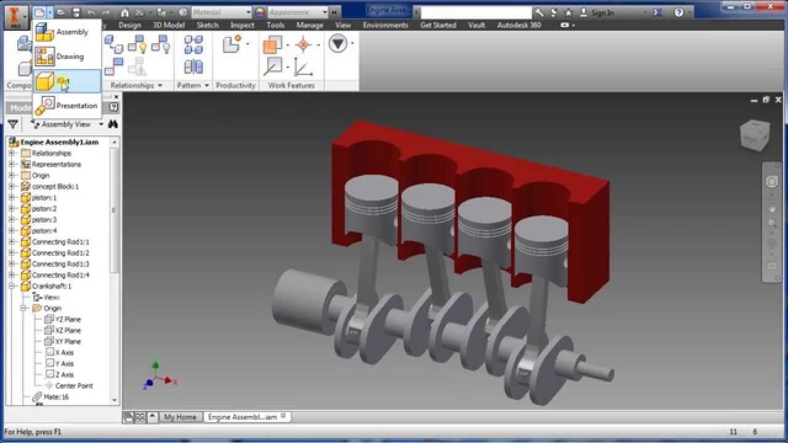
Task: Collapse the Crankshaft:1 tree node
Action: [11, 286]
